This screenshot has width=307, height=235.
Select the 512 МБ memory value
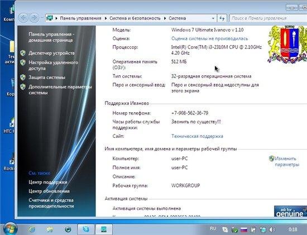point(179,62)
